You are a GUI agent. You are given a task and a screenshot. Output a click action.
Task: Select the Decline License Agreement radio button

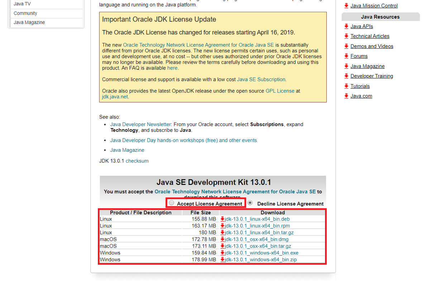point(250,202)
